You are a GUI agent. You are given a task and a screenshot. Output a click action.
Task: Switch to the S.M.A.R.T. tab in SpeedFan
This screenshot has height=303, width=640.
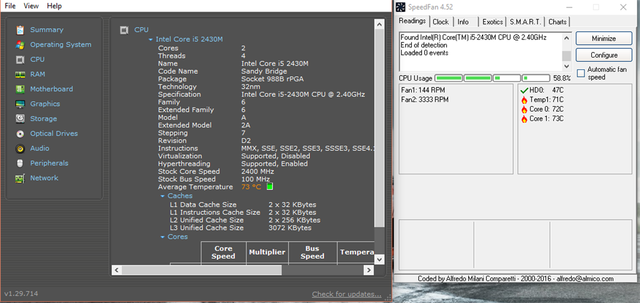coord(526,22)
